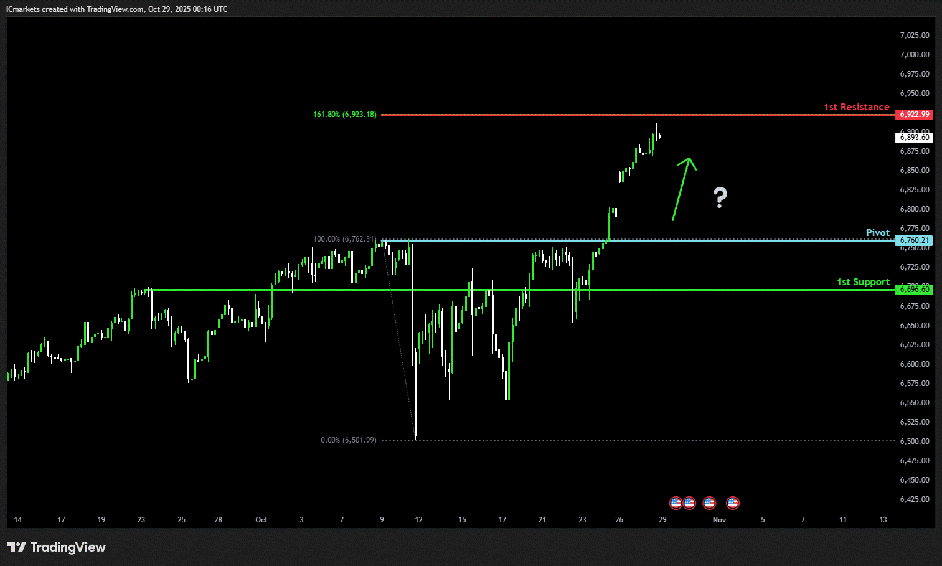942x566 pixels.
Task: Select the "1st Support" text label
Action: pyautogui.click(x=862, y=282)
